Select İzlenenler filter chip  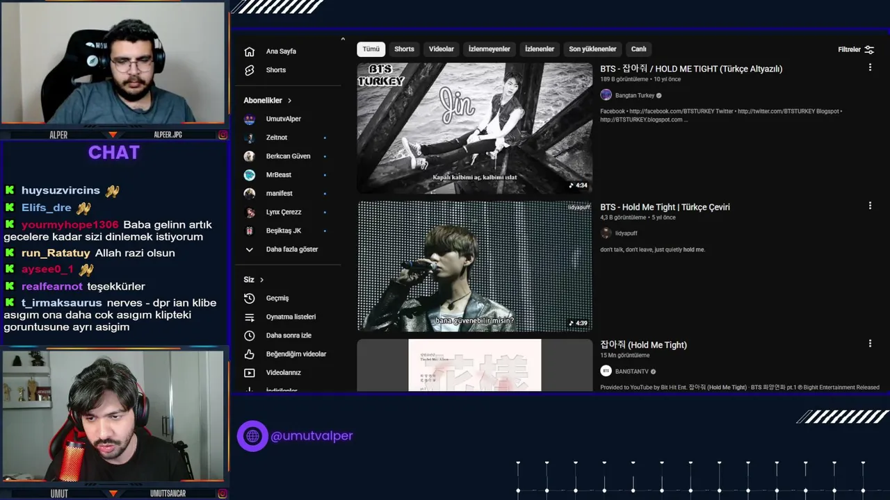click(540, 49)
